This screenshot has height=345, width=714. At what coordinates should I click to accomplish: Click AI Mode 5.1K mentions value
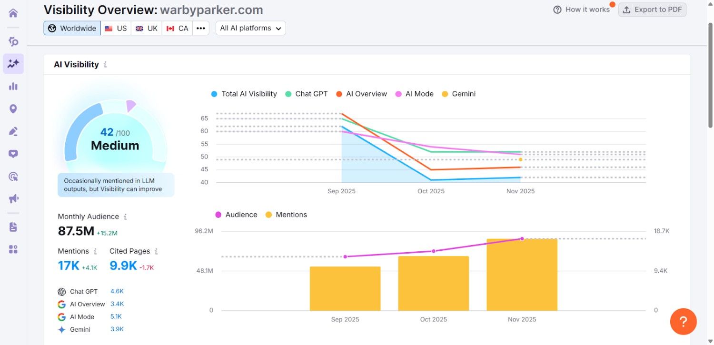[x=116, y=316]
